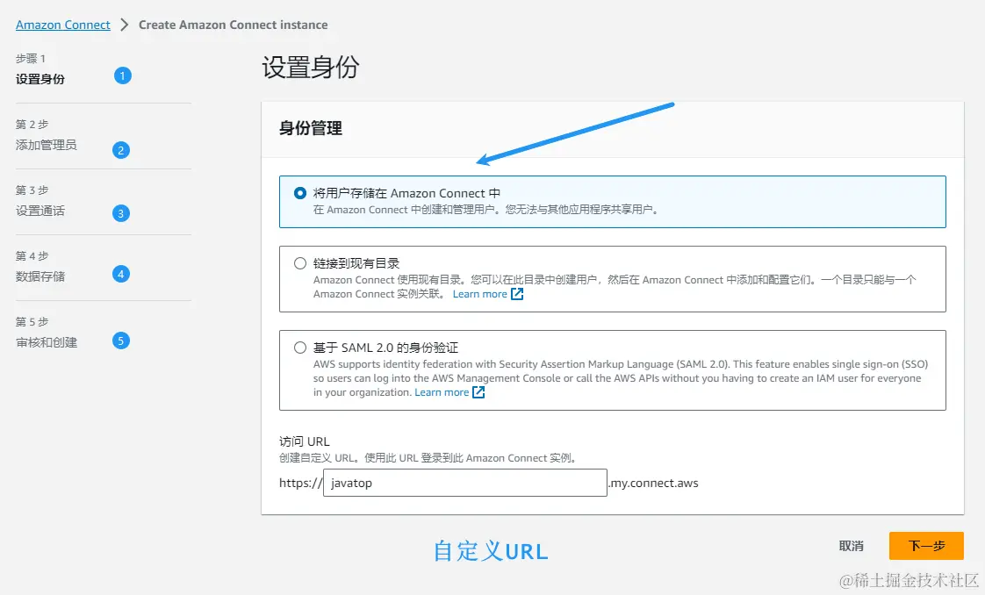
Task: Open the Amazon Connect breadcrumb link
Action: [63, 25]
